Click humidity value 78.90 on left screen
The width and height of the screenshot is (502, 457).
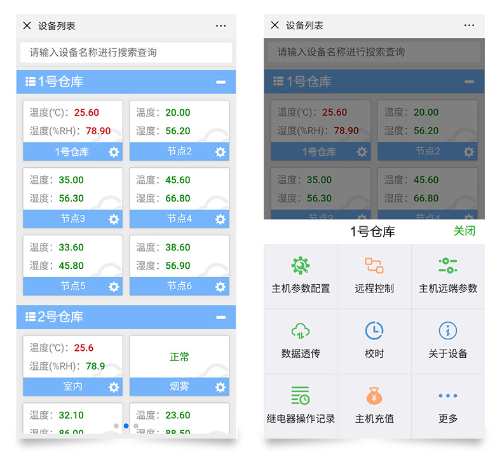coord(98,131)
